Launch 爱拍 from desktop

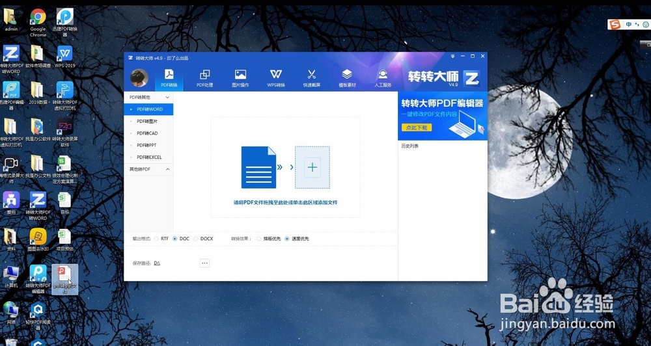(11, 202)
